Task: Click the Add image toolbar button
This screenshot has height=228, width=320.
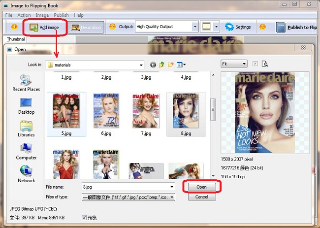Action: coord(44,28)
